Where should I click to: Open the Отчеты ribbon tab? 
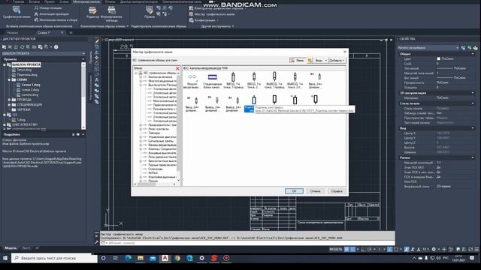[110, 1]
